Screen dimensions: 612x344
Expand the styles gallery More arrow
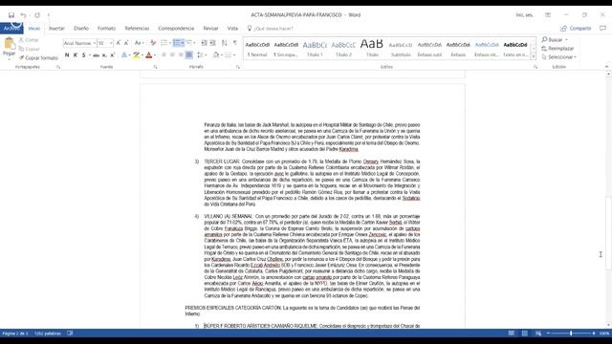pos(534,56)
